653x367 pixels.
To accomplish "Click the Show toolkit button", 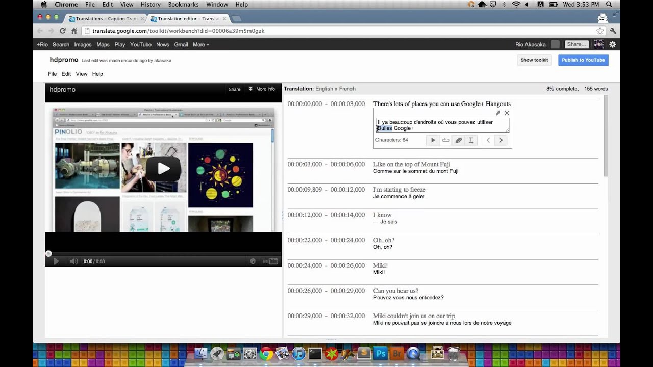I will (534, 60).
